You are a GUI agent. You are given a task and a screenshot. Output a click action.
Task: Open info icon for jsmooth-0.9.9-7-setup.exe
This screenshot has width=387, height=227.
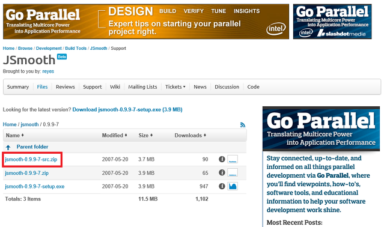click(x=222, y=186)
